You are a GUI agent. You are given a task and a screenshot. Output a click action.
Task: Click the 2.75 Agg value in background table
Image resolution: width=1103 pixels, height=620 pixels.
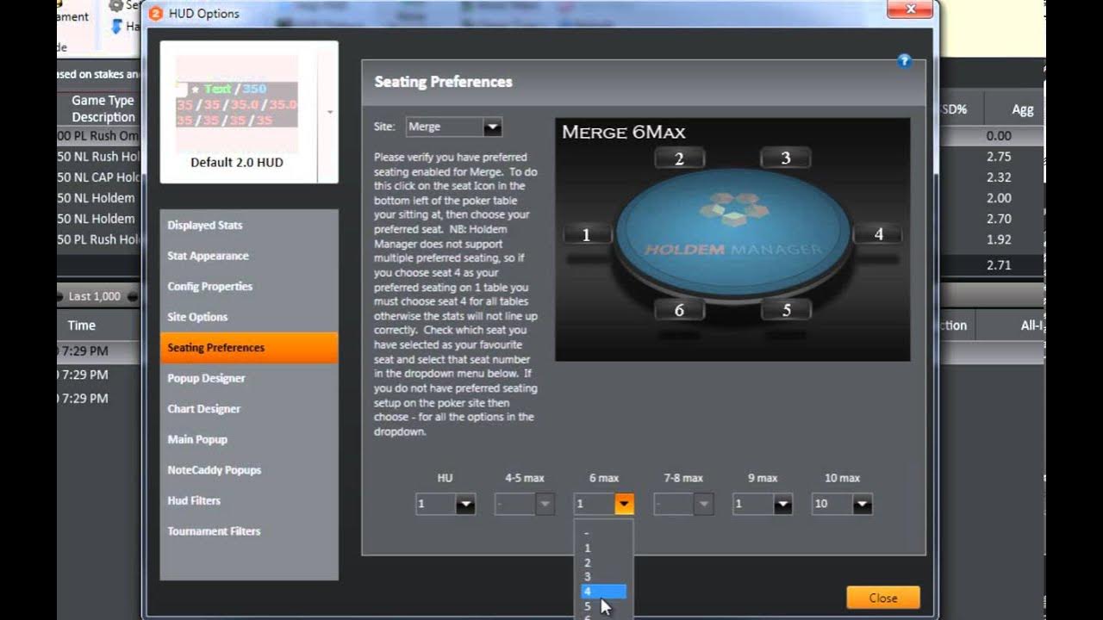click(x=999, y=157)
